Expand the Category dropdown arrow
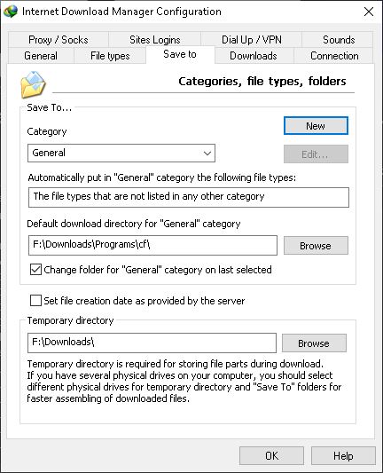This screenshot has width=383, height=473. [207, 154]
